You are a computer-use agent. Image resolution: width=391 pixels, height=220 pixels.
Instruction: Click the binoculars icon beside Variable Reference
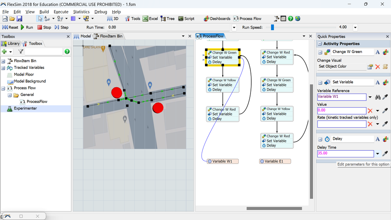[378, 97]
